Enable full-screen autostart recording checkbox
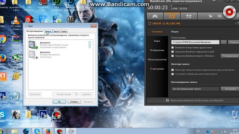Screen dimensions: 239x134 (173, 70)
